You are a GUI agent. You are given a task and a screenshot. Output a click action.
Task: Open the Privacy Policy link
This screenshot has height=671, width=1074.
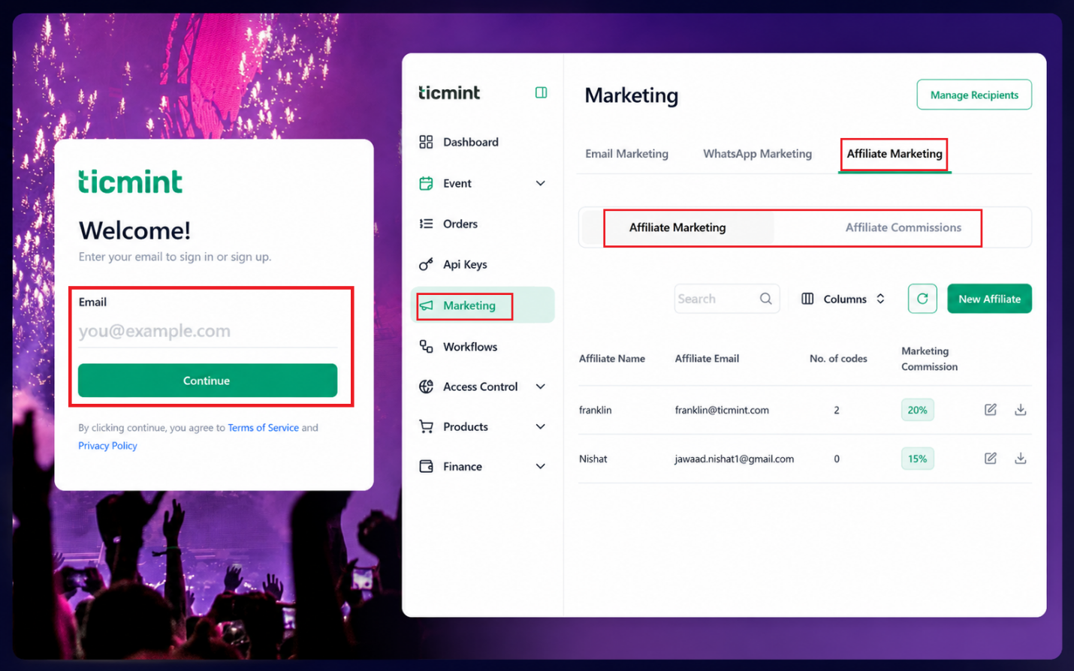click(x=107, y=446)
